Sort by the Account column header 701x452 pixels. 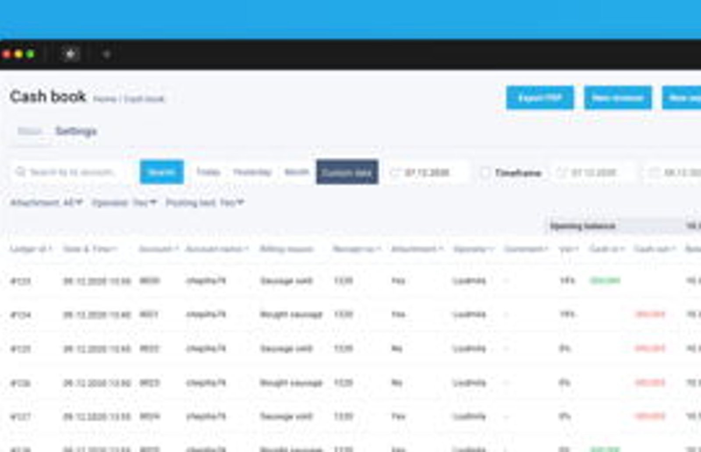[x=159, y=249]
